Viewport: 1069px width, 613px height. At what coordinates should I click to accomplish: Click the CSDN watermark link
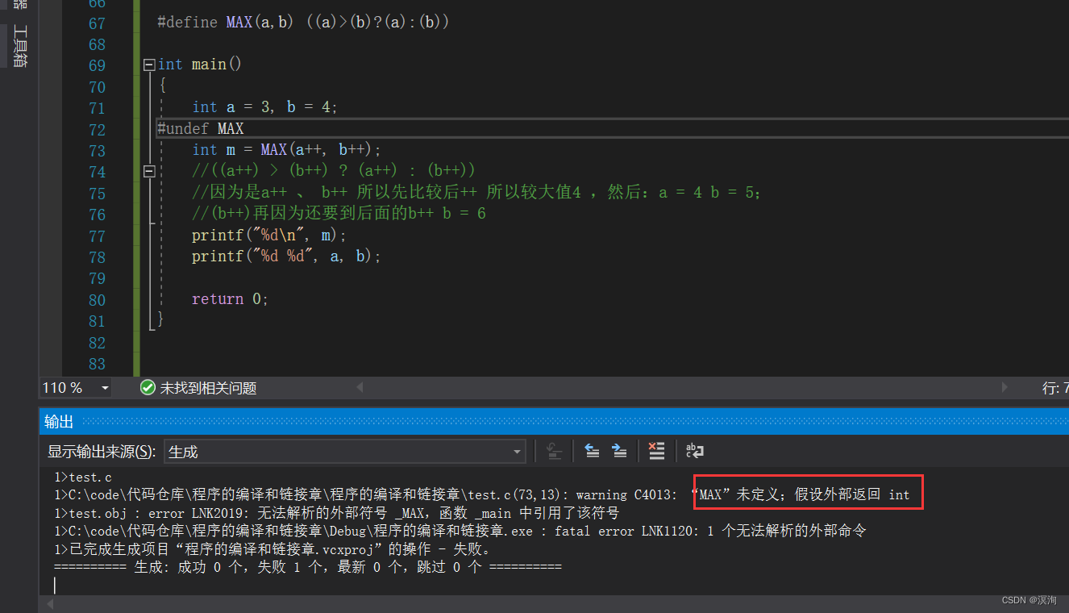(x=1028, y=599)
